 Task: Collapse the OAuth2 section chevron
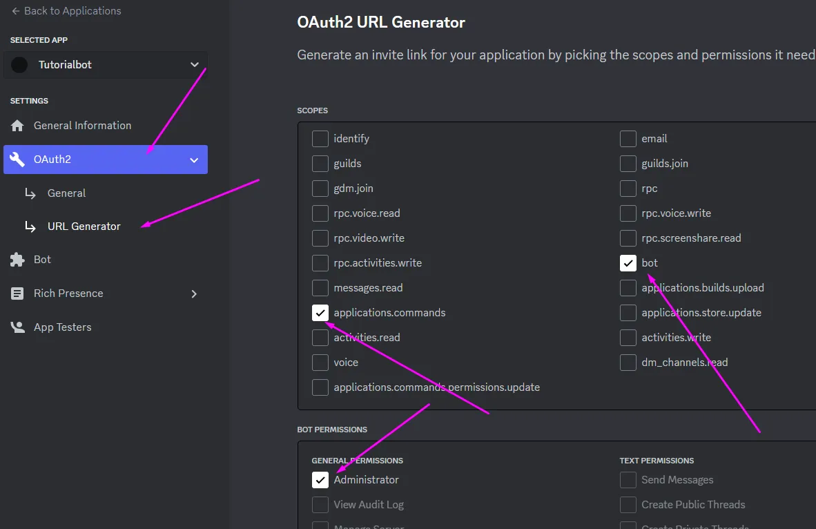tap(194, 160)
